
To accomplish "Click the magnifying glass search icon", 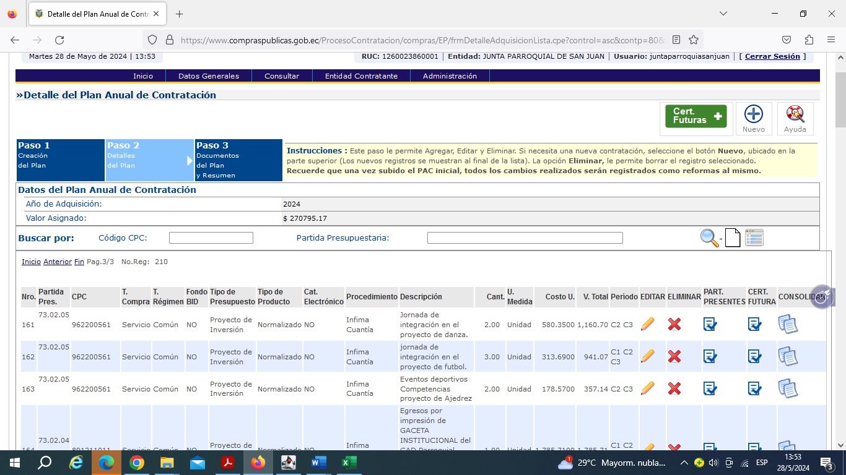I will (x=709, y=238).
